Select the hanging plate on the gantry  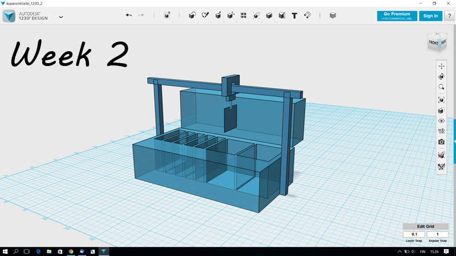pyautogui.click(x=230, y=119)
